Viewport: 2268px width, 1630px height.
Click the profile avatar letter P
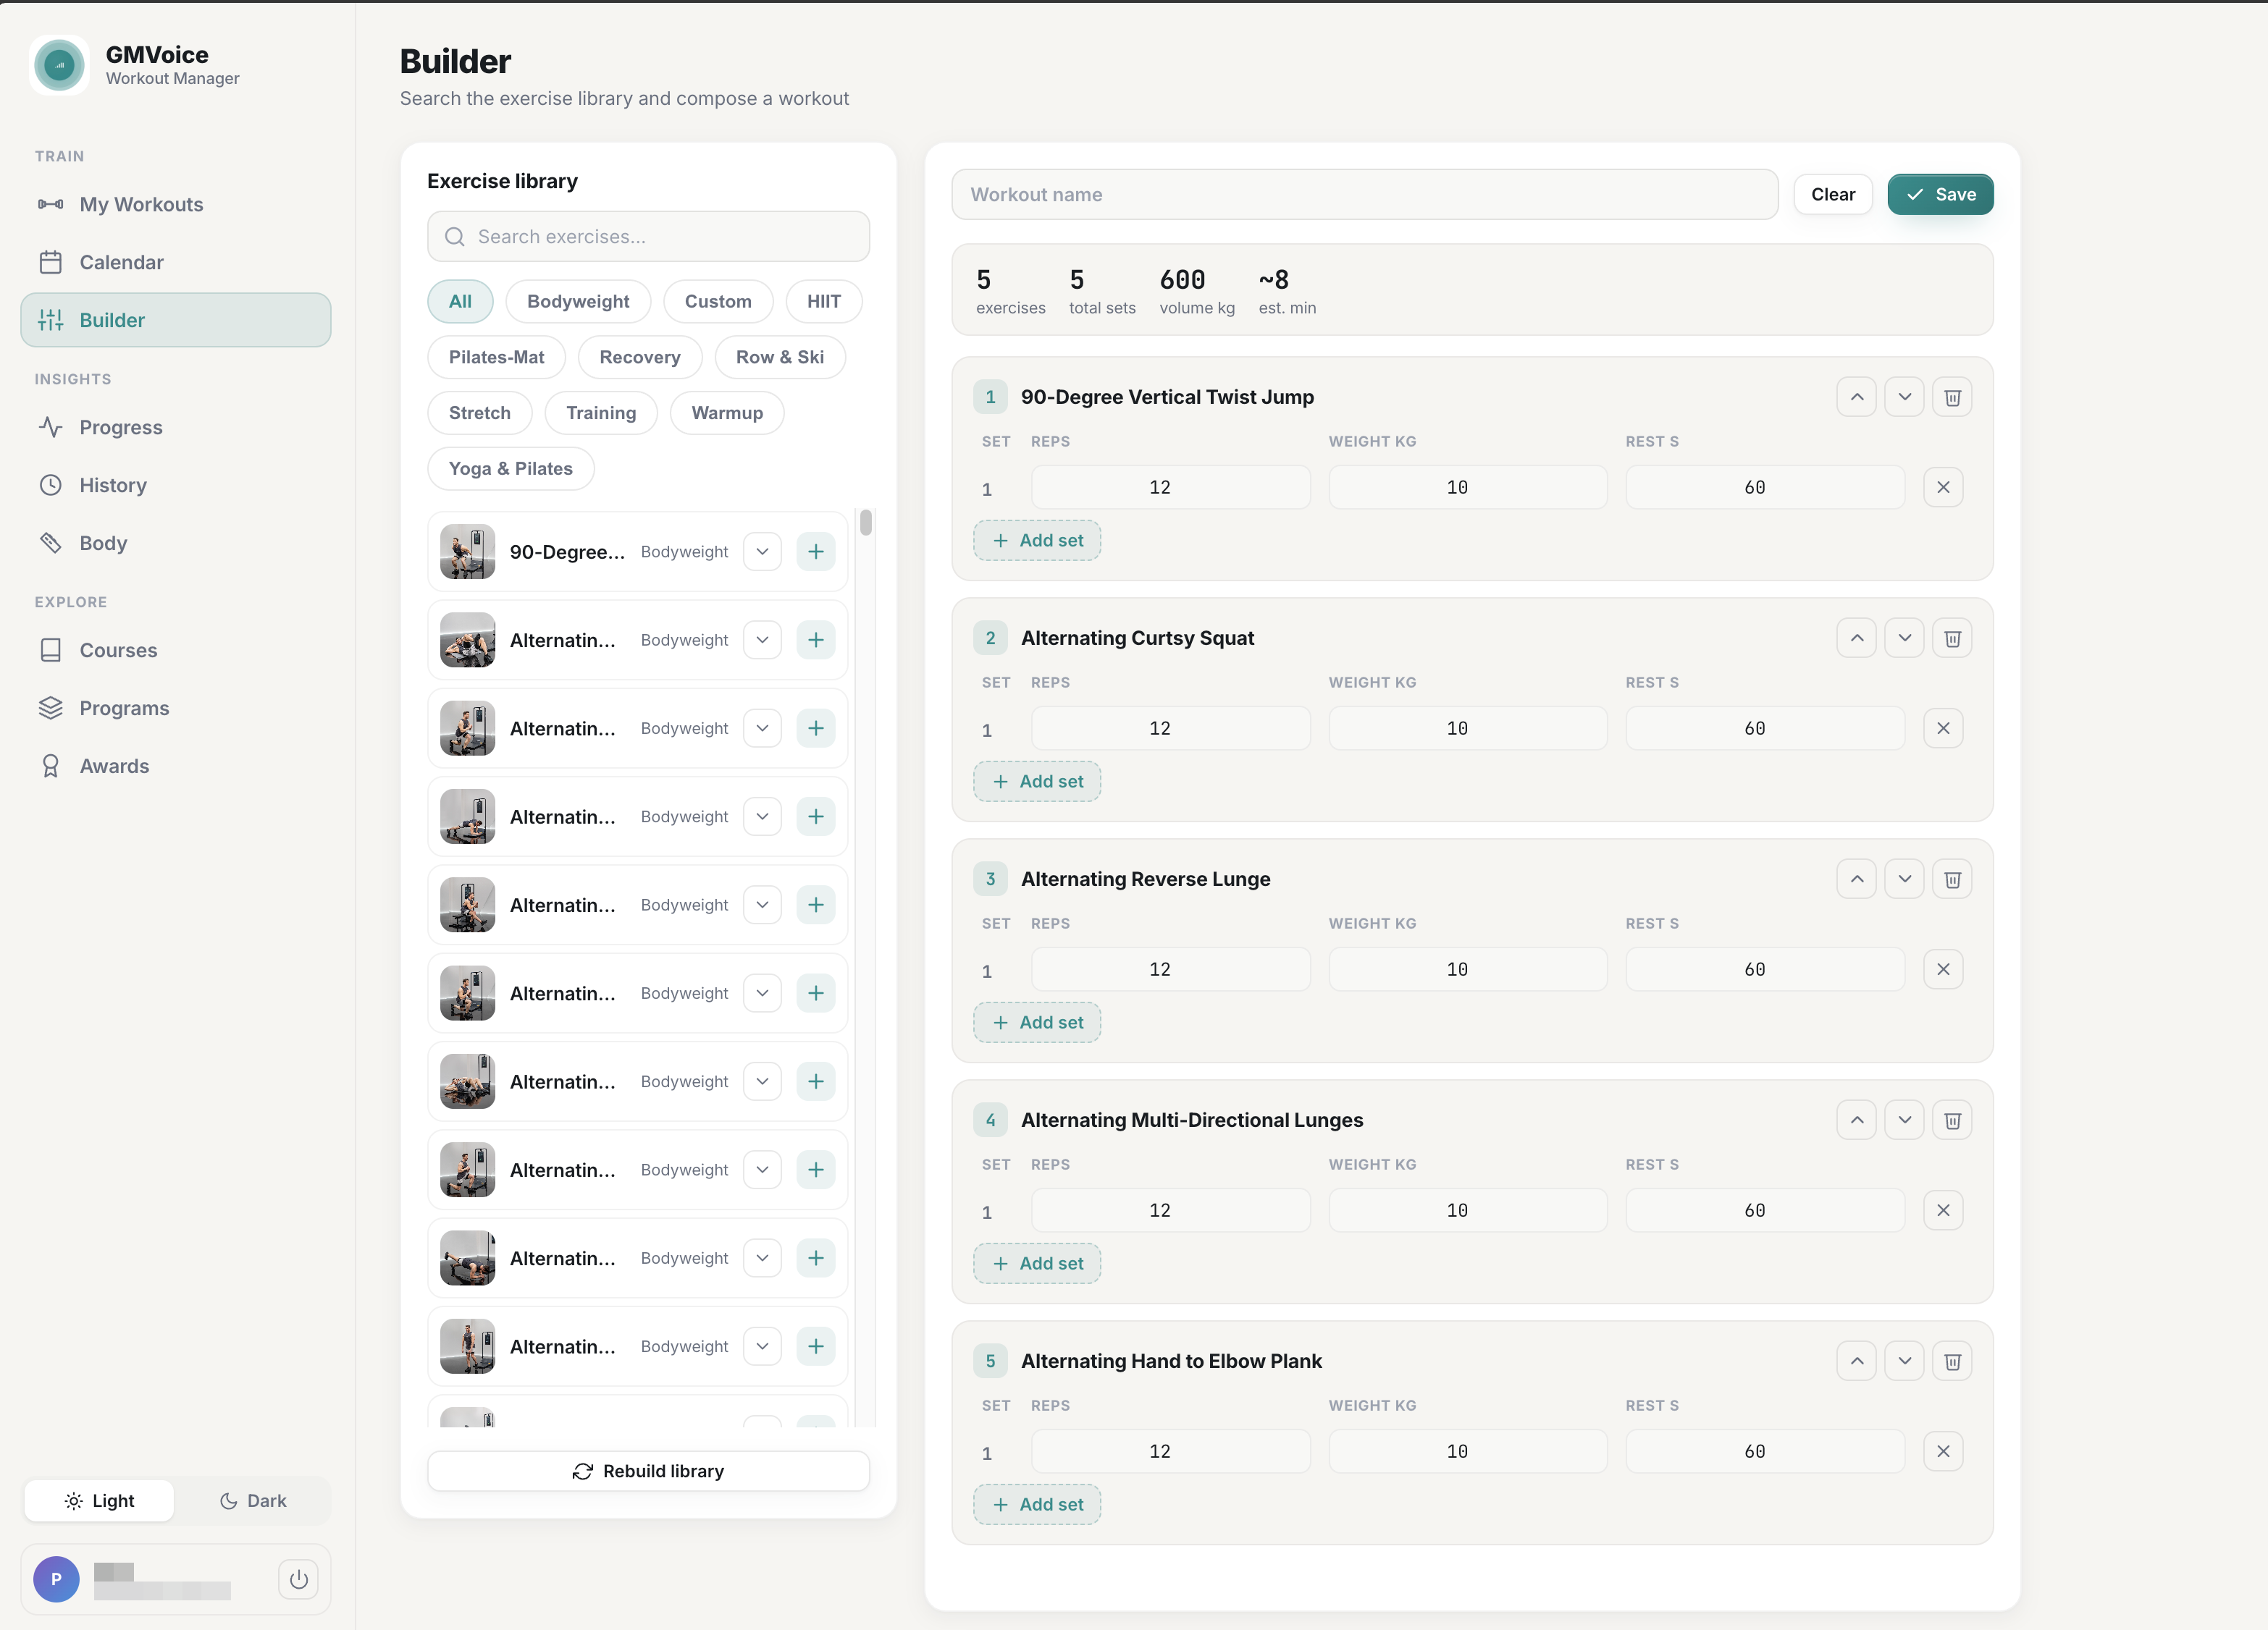click(x=56, y=1579)
